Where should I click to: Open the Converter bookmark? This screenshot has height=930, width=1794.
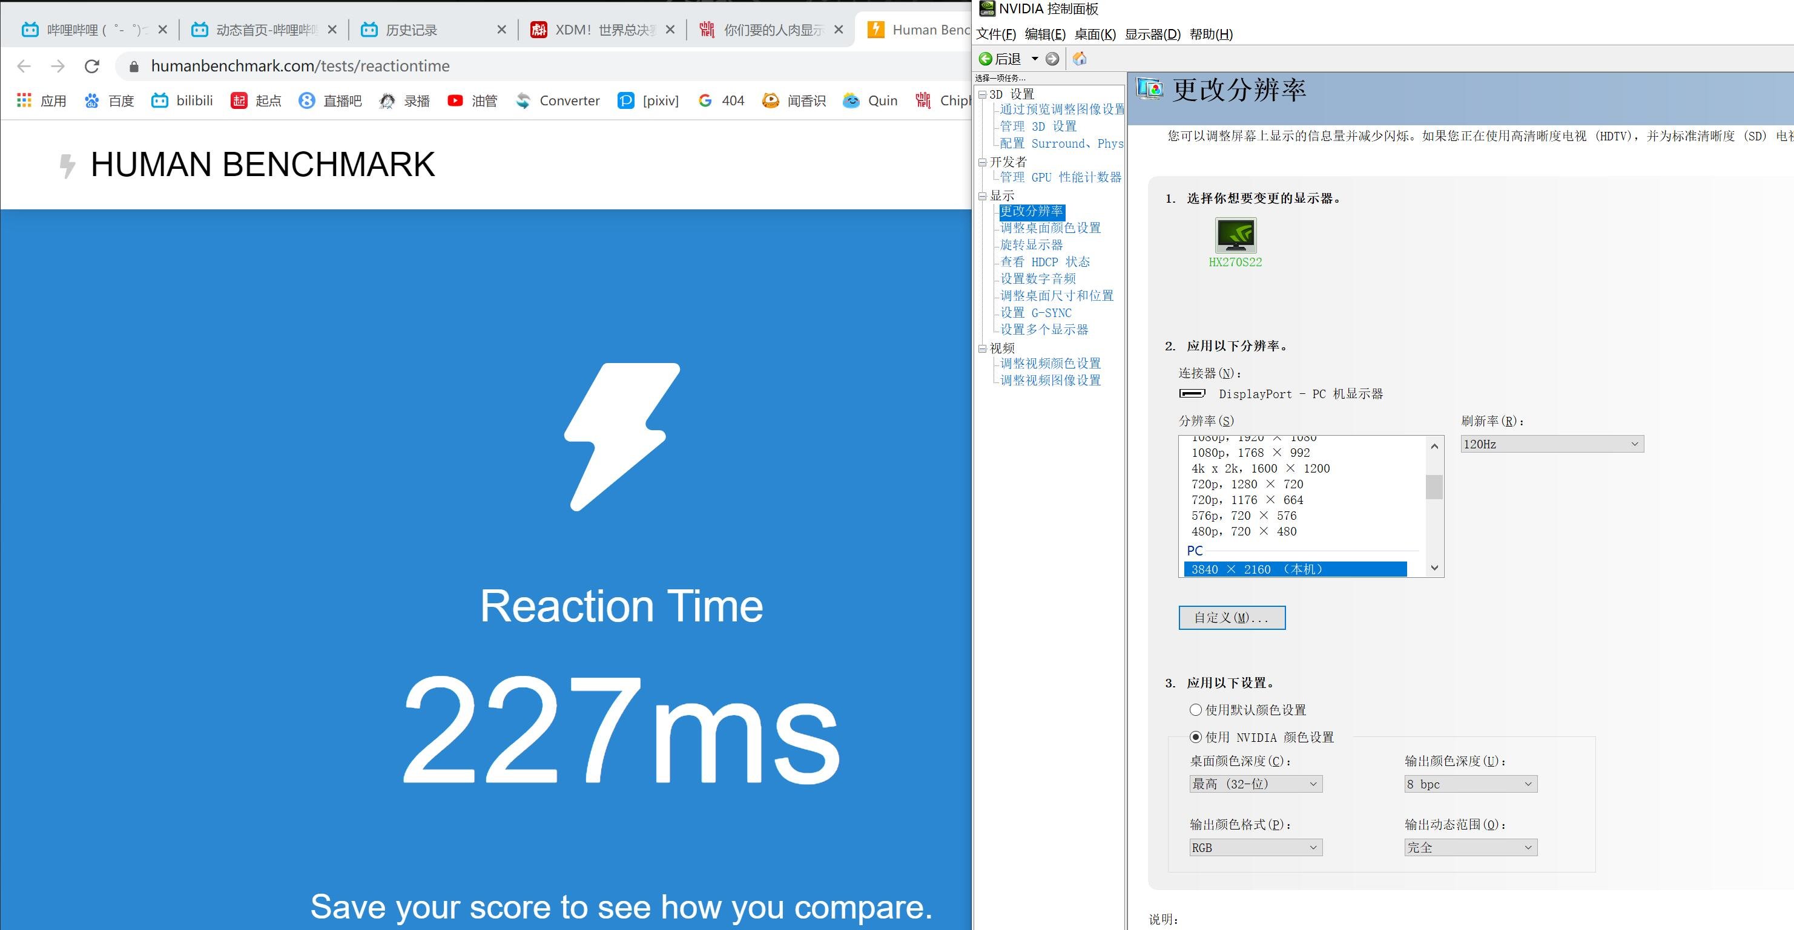click(x=557, y=101)
